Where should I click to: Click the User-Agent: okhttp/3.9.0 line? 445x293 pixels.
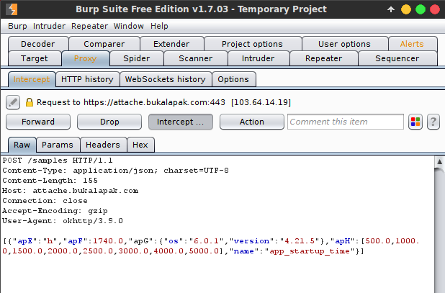pyautogui.click(x=63, y=221)
